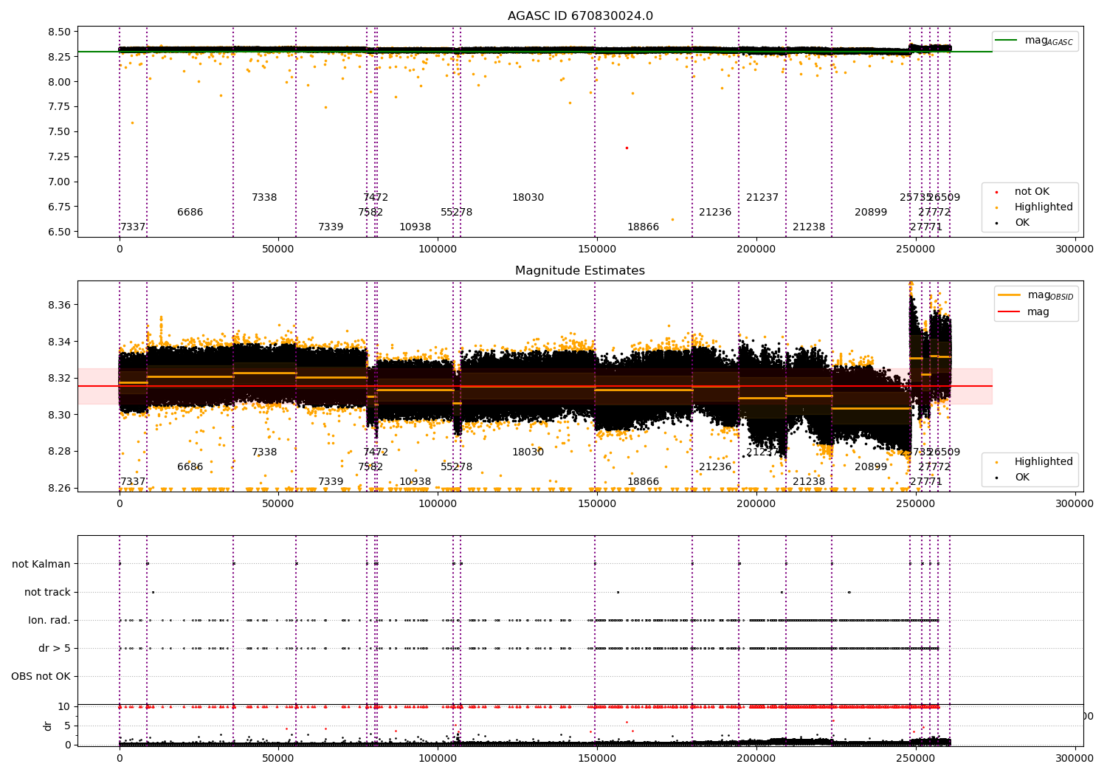Click the red not-OK outlier point near 7.33 magnitude

point(627,148)
